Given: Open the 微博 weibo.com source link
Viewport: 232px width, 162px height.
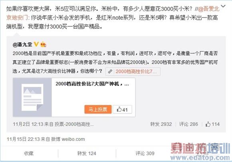Looking at the screenshot, I should pos(68,139).
